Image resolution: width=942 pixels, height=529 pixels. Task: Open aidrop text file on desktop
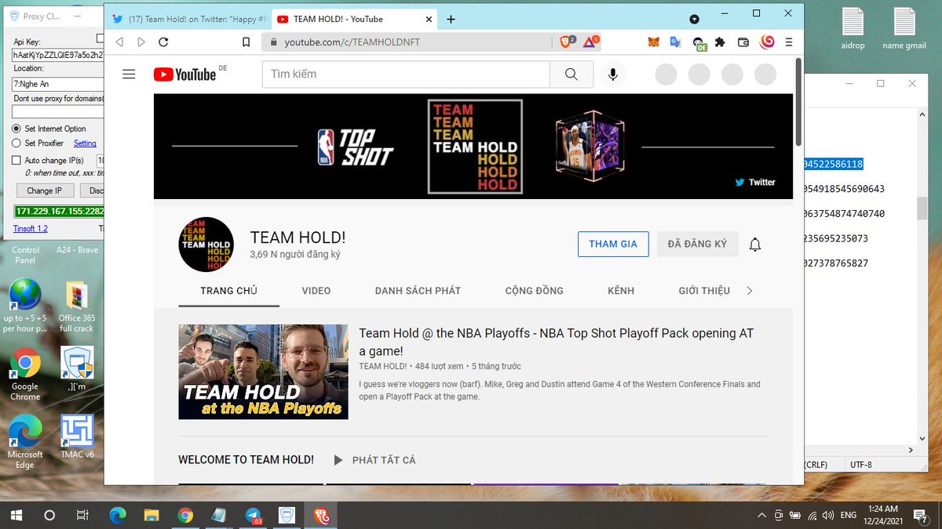(853, 29)
